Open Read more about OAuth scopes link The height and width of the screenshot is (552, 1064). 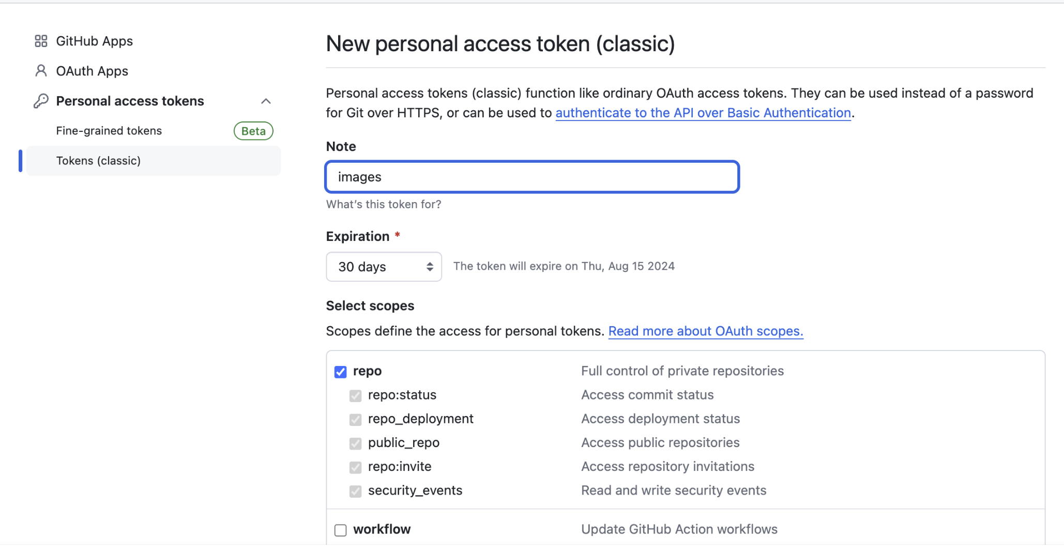pyautogui.click(x=706, y=331)
